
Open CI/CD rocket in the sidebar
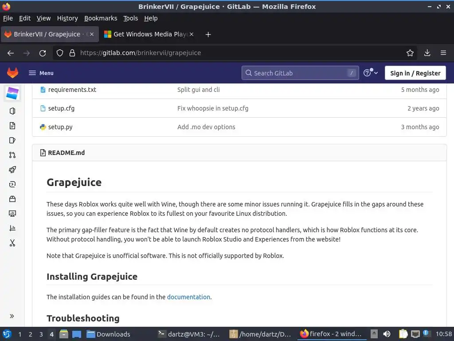[x=12, y=170]
